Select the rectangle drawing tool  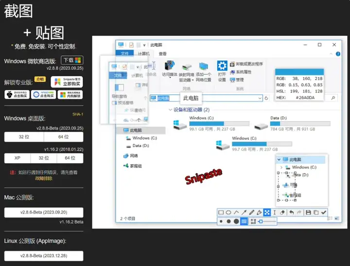[x=221, y=213]
